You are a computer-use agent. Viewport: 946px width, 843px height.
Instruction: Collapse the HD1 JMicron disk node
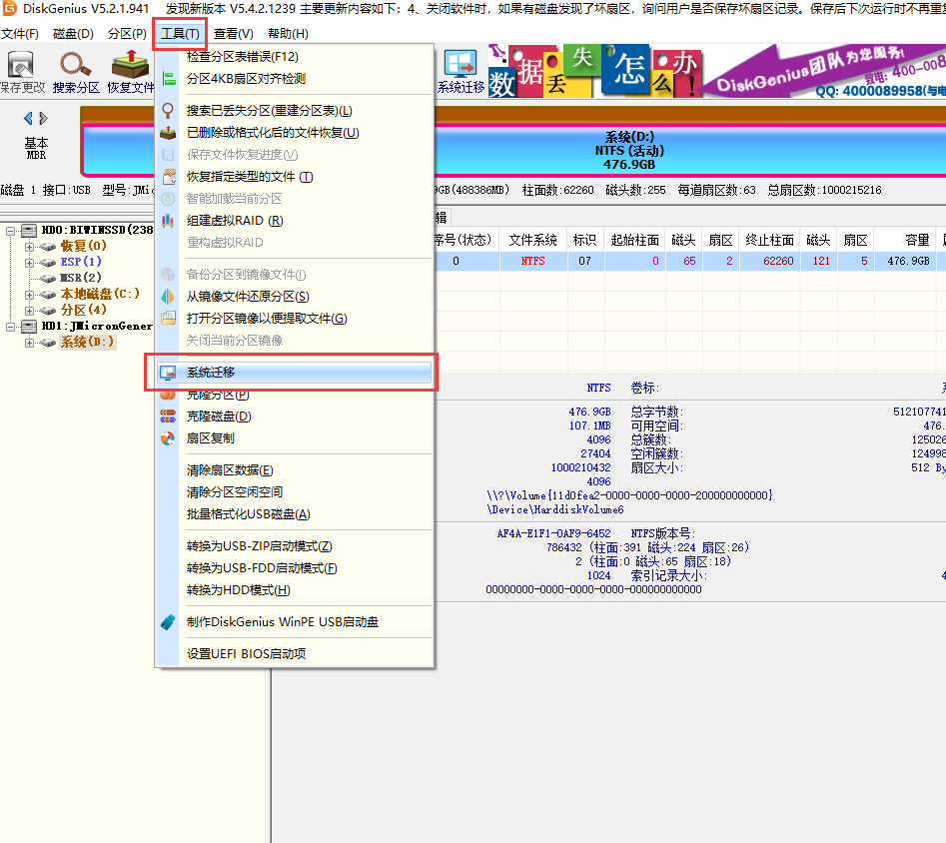coord(10,327)
